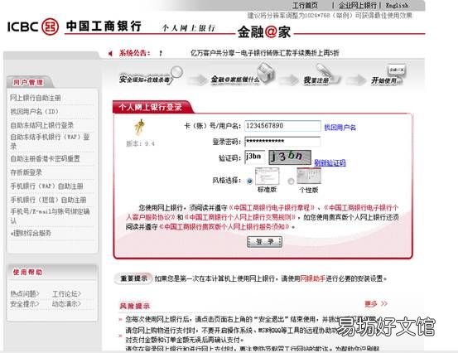Click the system announcement speaker icon

(x=110, y=54)
